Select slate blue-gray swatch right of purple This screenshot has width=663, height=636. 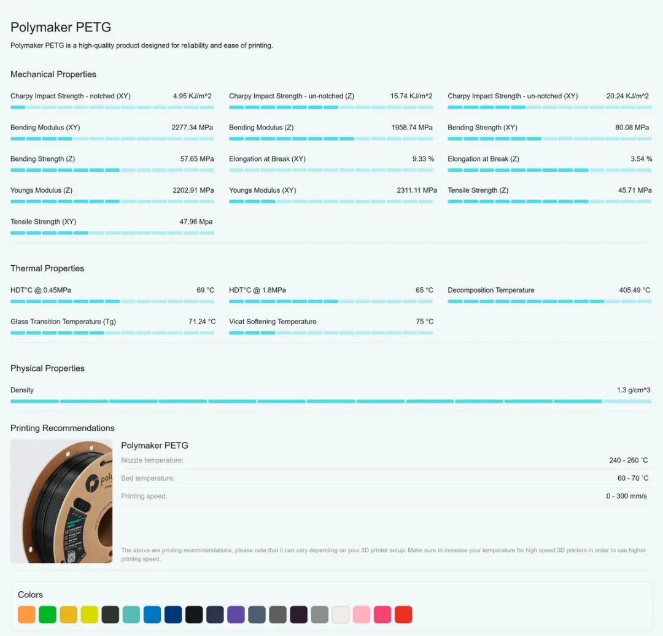point(257,615)
